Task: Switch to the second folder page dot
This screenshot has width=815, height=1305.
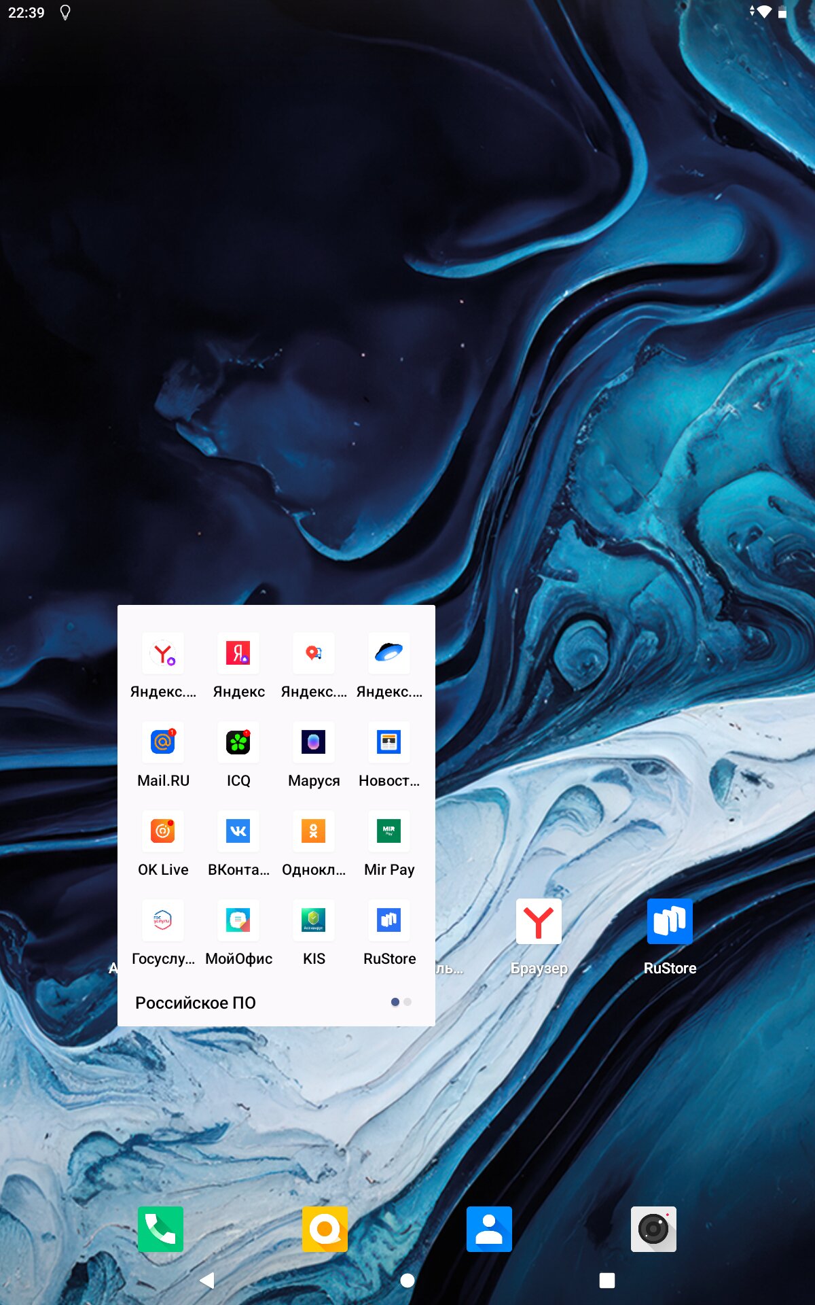Action: coord(407,1002)
